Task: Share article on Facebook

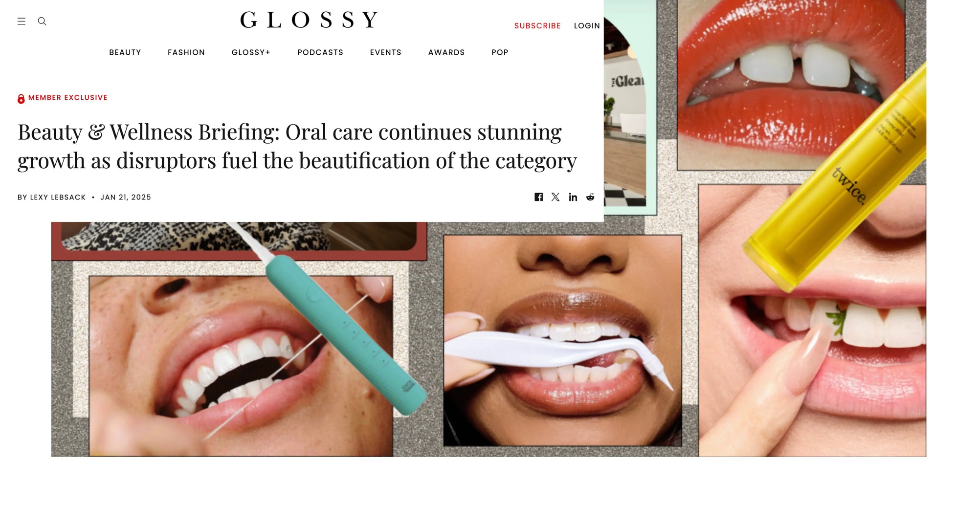Action: [x=538, y=197]
